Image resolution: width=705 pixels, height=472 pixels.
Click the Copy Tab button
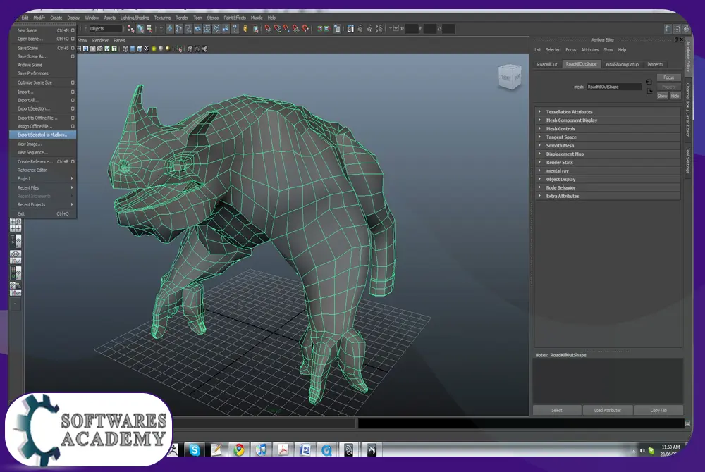[658, 411]
